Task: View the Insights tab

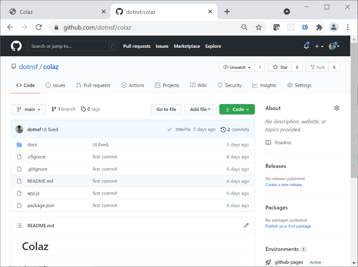Action: (x=264, y=85)
